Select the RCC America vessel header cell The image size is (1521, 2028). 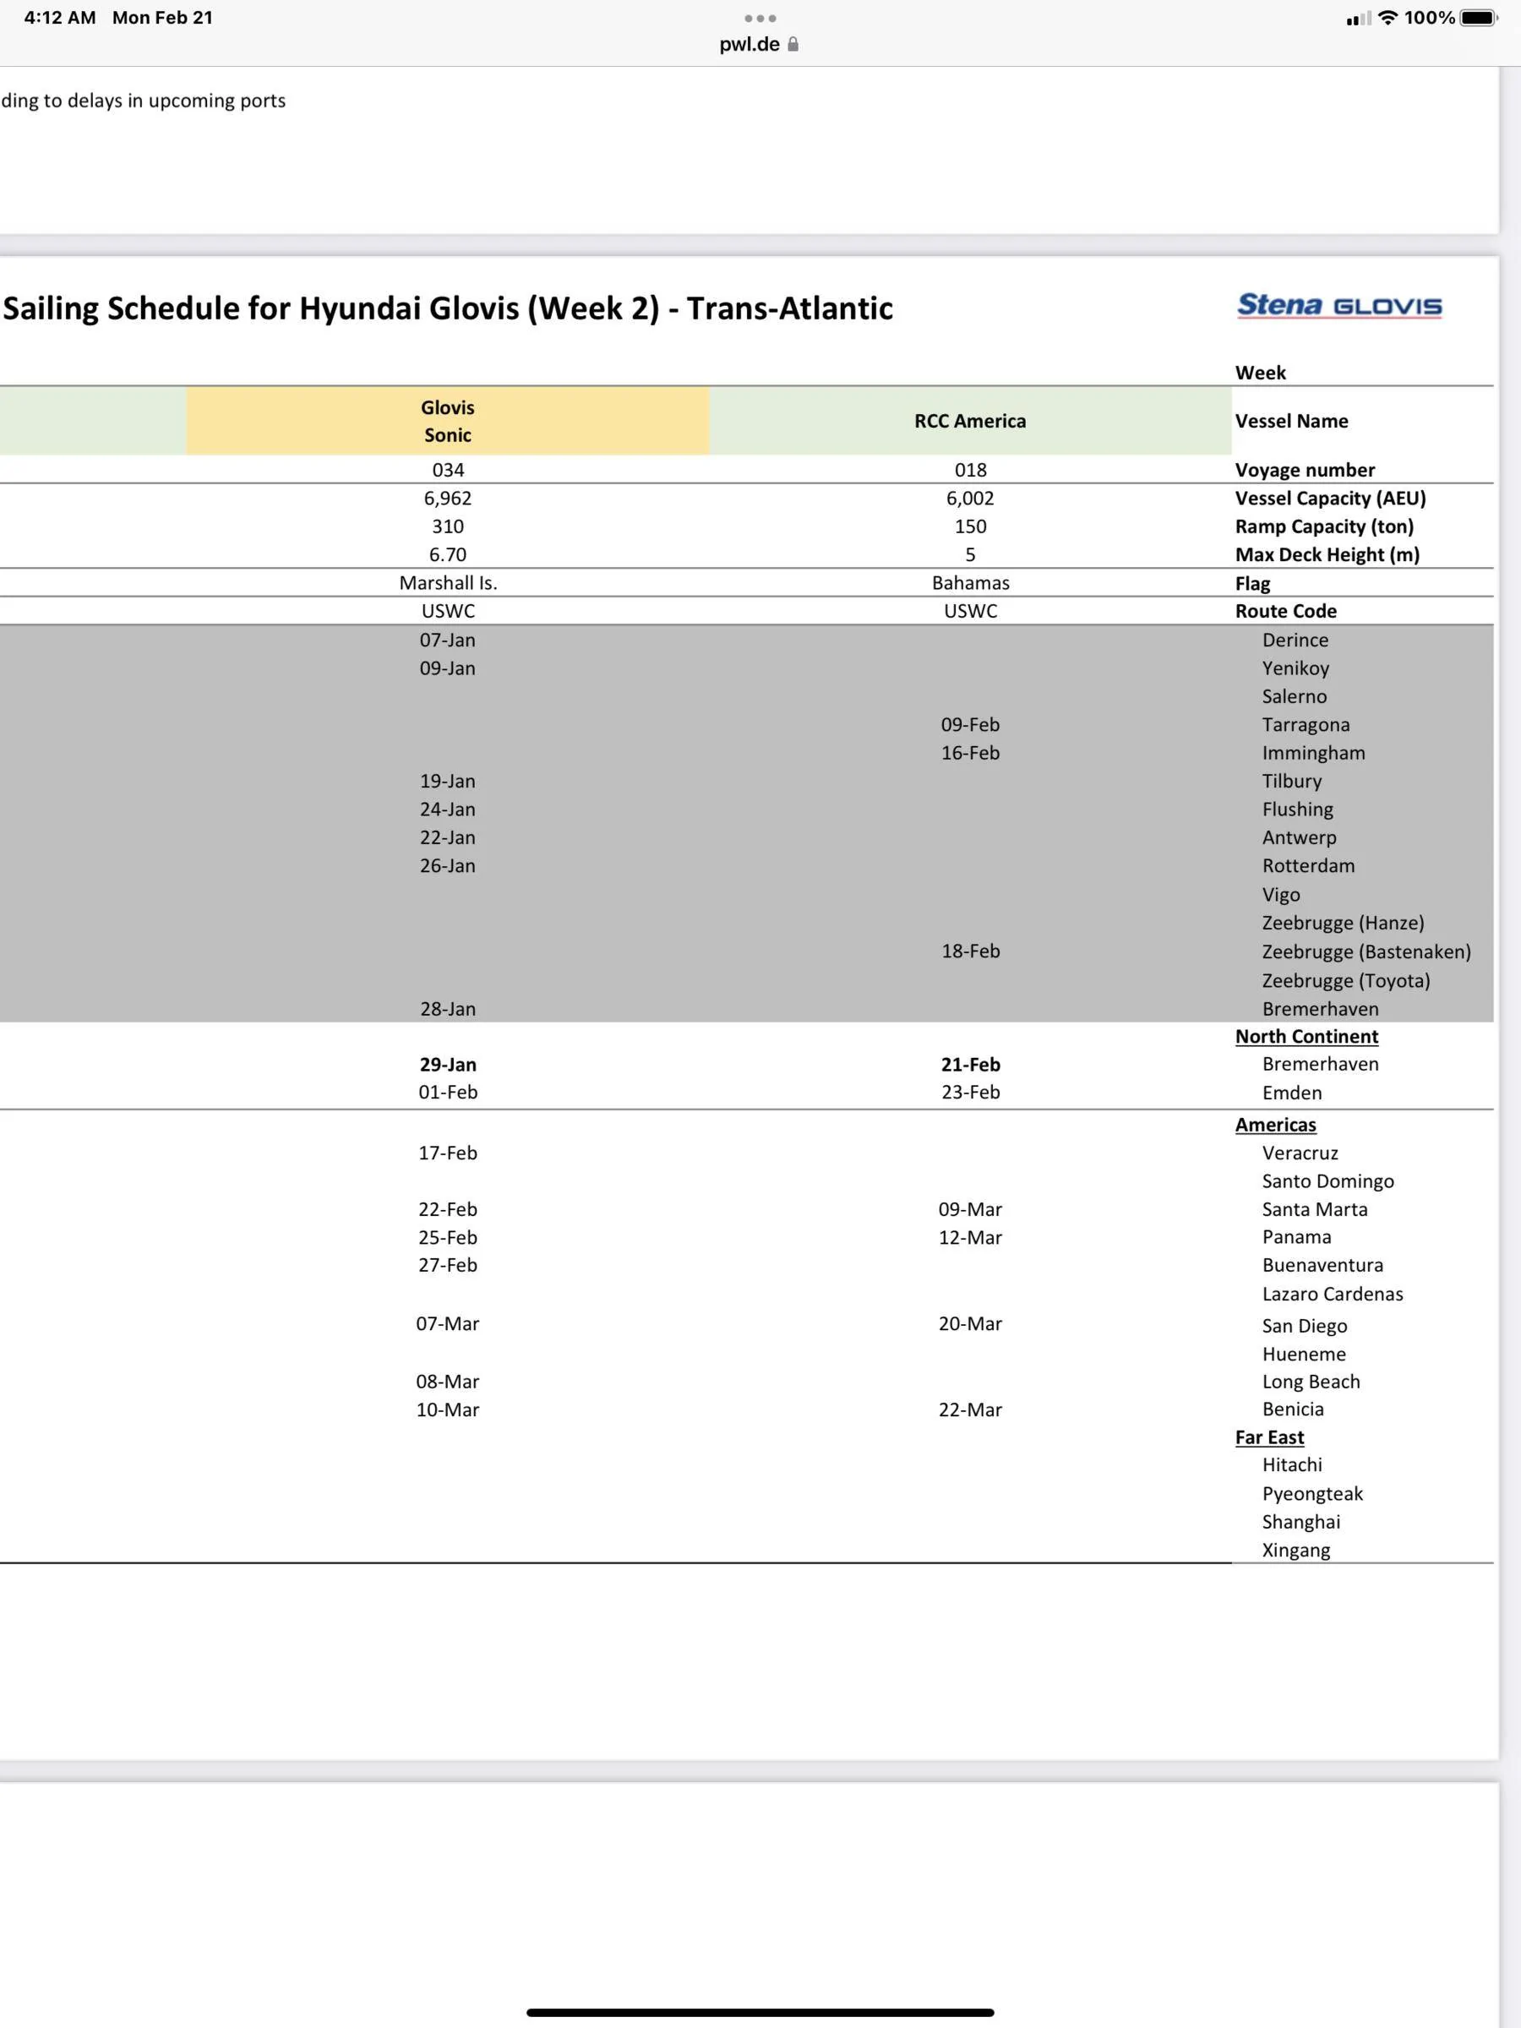pyautogui.click(x=970, y=421)
